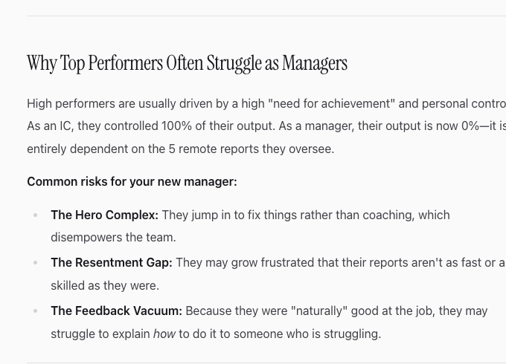The image size is (506, 364).
Task: Click the "0%" figure in the paragraph
Action: coord(470,126)
